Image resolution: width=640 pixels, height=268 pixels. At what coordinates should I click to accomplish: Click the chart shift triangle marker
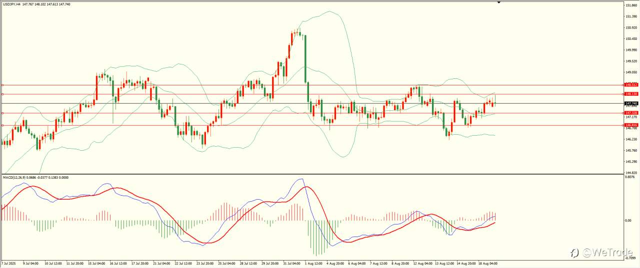coord(498,2)
